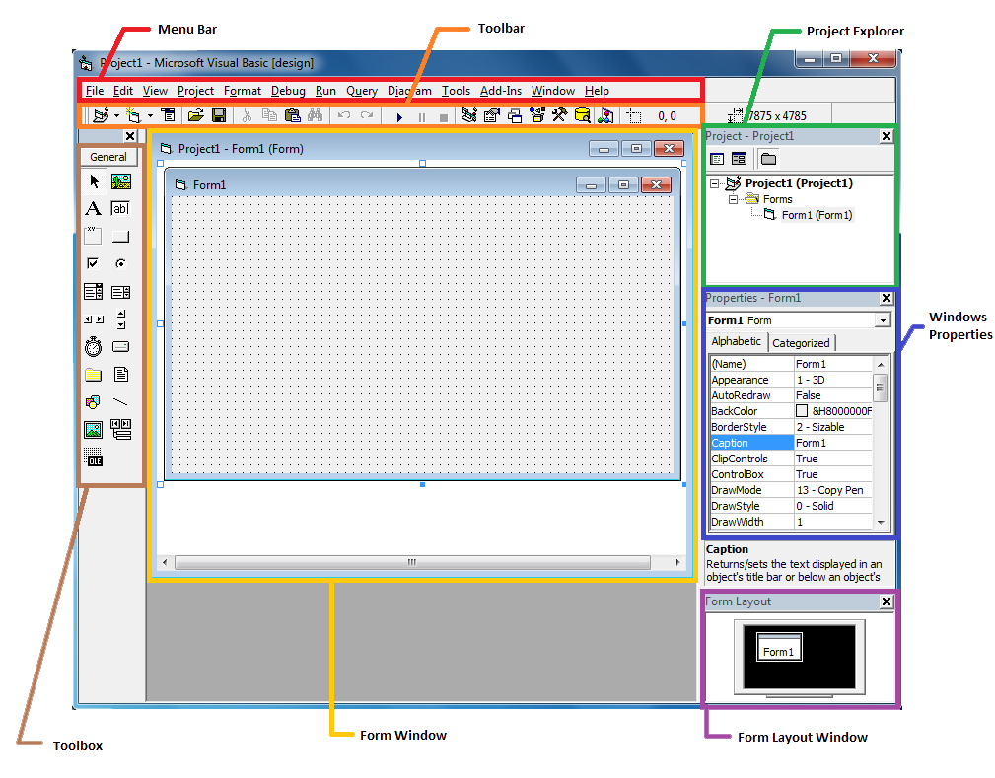995x778 pixels.
Task: Select the CommandButton control in the Toolbox
Action: tap(120, 237)
